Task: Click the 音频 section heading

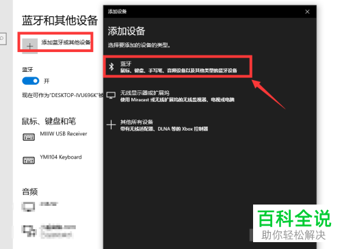Action: [x=29, y=192]
